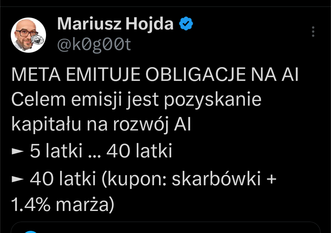
Task: Open the quoted post card at the bottom
Action: [x=165, y=228]
